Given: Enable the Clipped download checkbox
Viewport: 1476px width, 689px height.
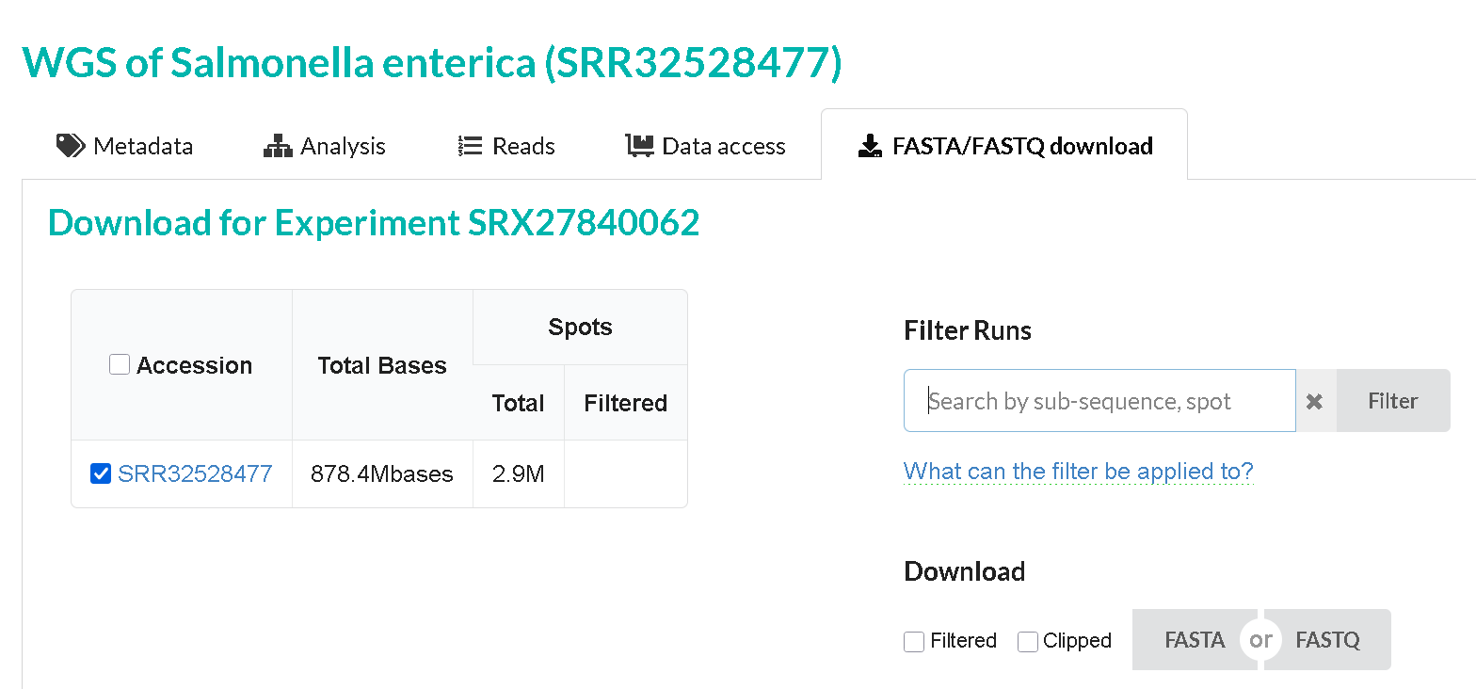Looking at the screenshot, I should pos(1028,642).
